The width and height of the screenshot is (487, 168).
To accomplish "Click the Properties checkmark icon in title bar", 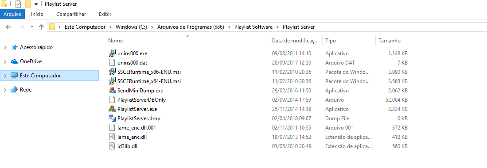I will (18, 4).
